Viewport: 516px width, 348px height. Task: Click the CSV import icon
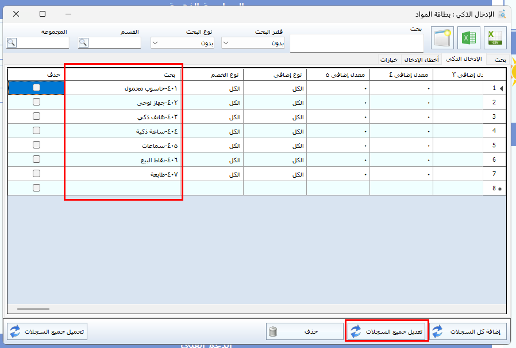pyautogui.click(x=495, y=38)
